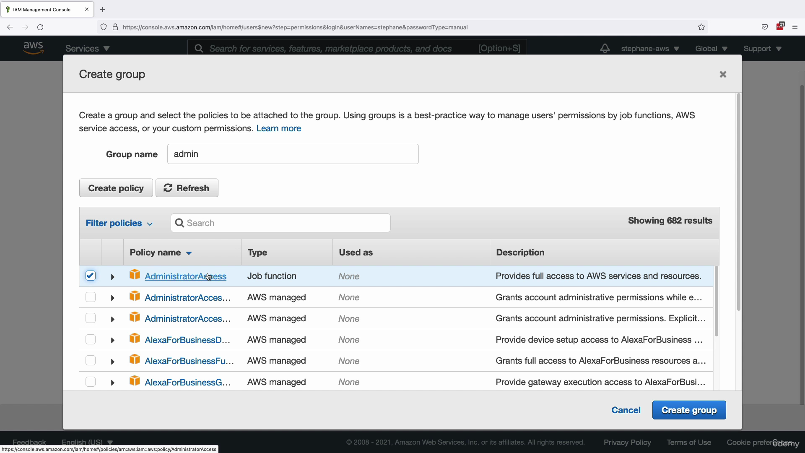Click the policy list scrollbar
This screenshot has height=453, width=805.
coord(717,301)
